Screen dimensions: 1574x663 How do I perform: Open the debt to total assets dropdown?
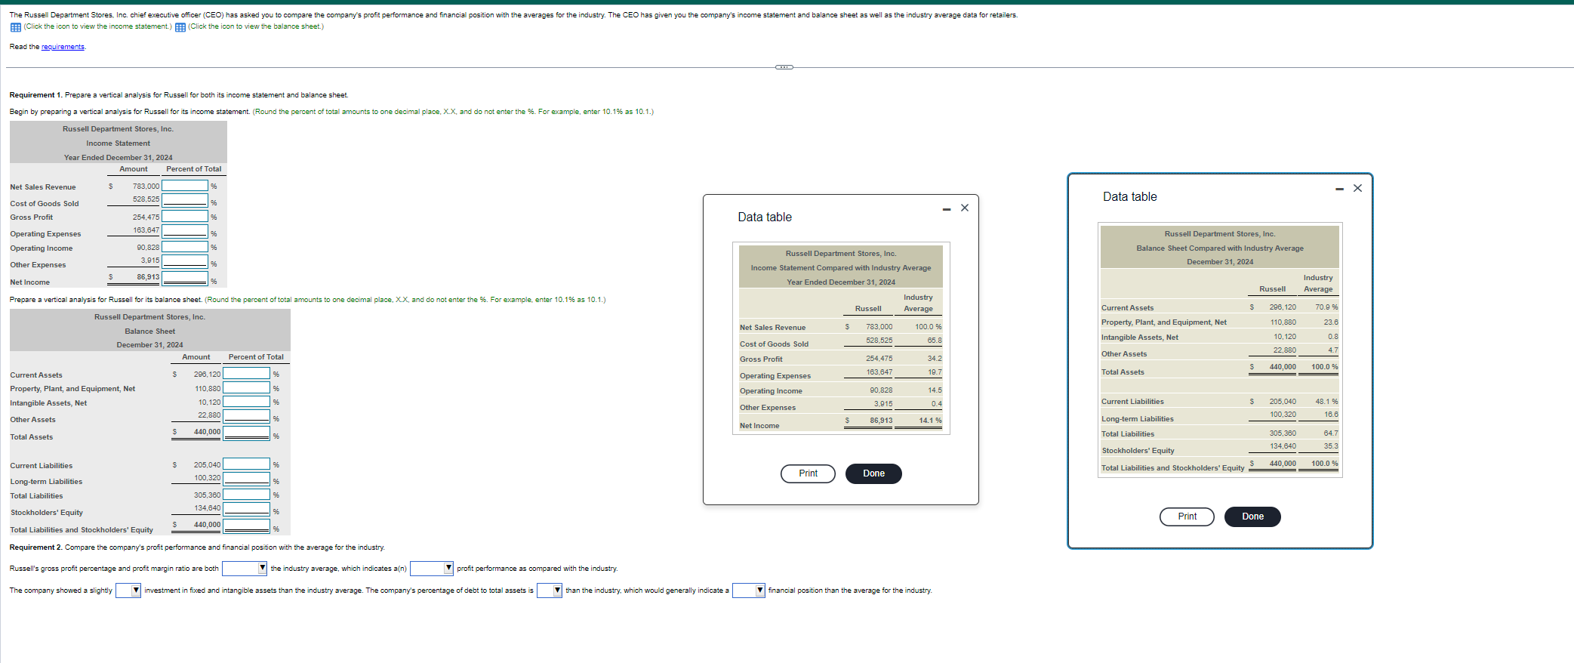550,591
